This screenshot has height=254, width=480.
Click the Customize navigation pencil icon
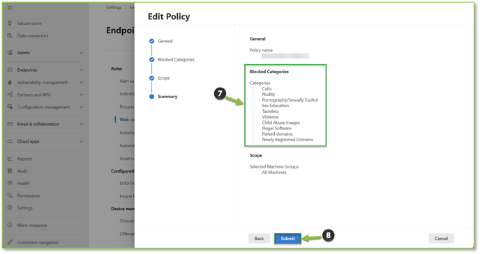tap(10, 242)
